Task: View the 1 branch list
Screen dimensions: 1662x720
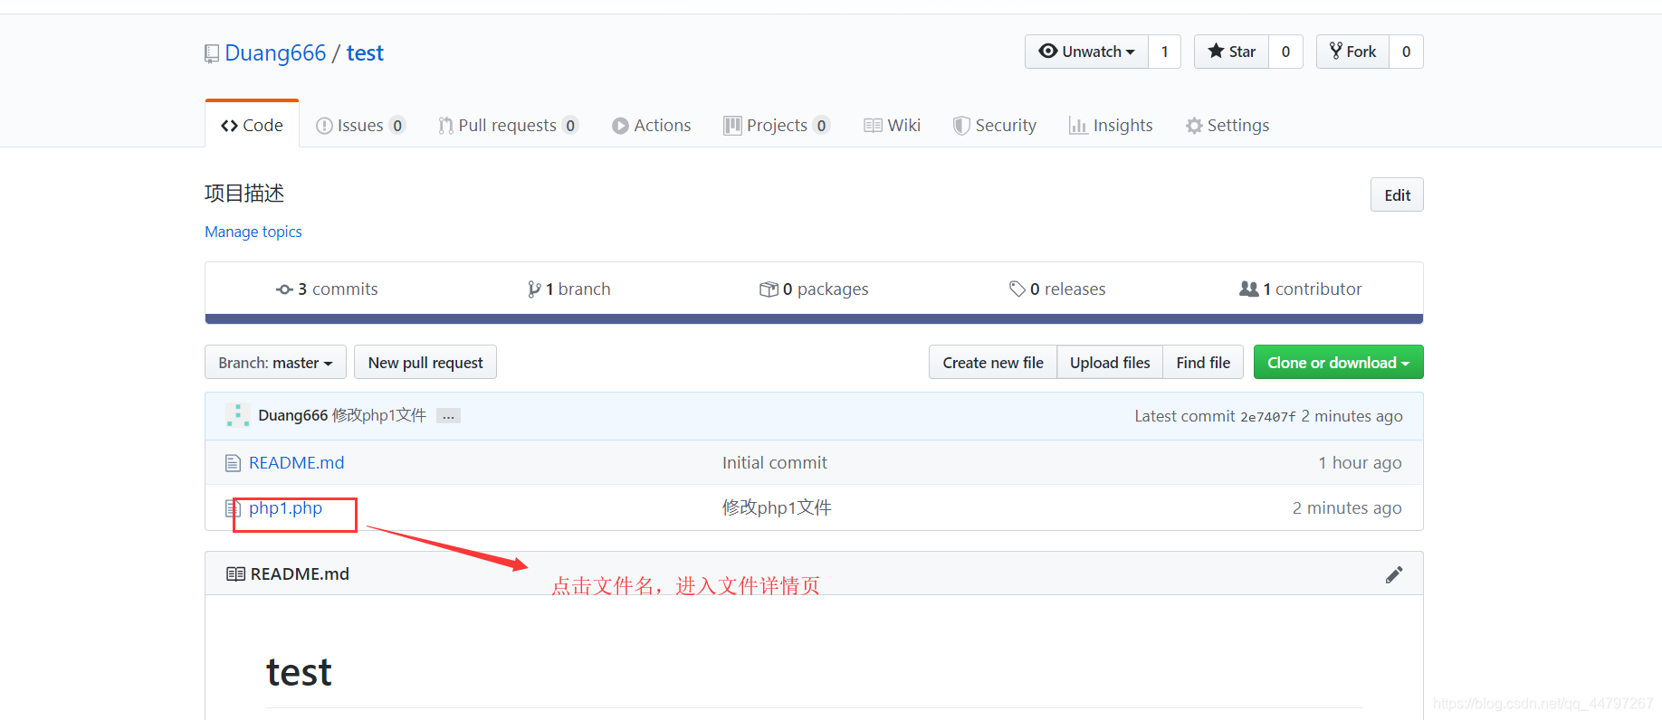Action: pos(569,289)
